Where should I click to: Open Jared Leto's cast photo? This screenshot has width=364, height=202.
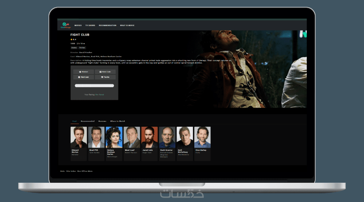150,137
